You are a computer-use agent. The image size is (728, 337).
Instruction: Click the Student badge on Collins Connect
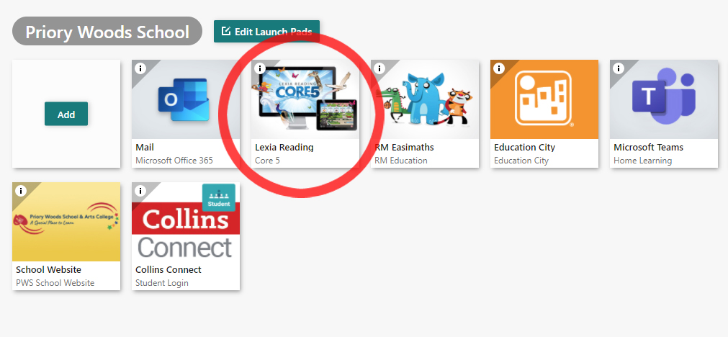coord(219,198)
